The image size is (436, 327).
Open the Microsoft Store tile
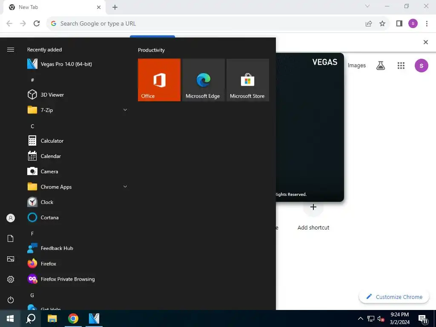pos(247,80)
